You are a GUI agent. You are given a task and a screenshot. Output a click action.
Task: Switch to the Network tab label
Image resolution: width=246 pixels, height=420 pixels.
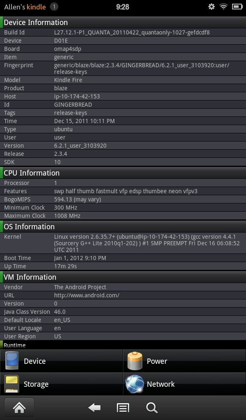[x=161, y=384]
